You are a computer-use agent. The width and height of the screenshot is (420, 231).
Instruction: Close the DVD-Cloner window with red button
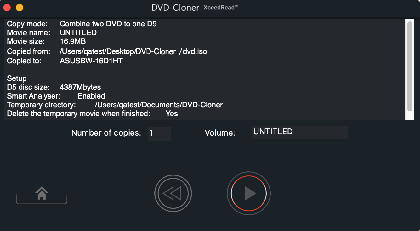click(x=7, y=7)
